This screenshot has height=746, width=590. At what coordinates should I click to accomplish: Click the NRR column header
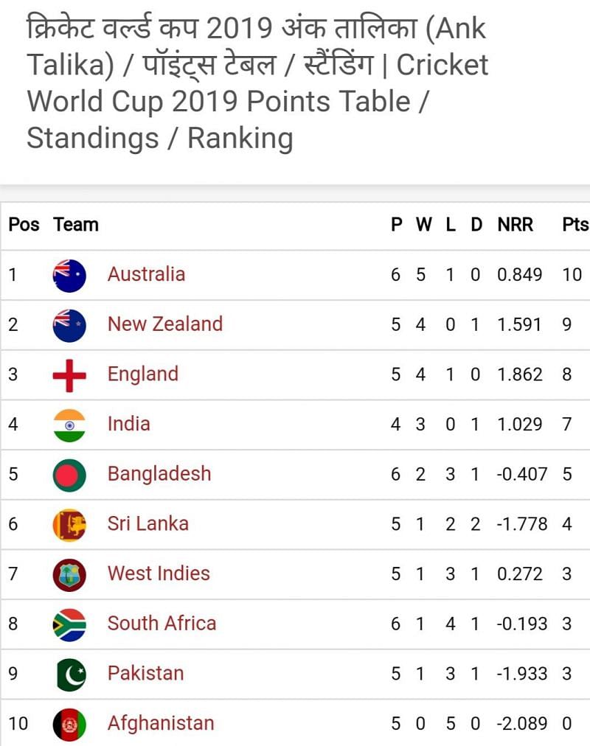(x=515, y=225)
